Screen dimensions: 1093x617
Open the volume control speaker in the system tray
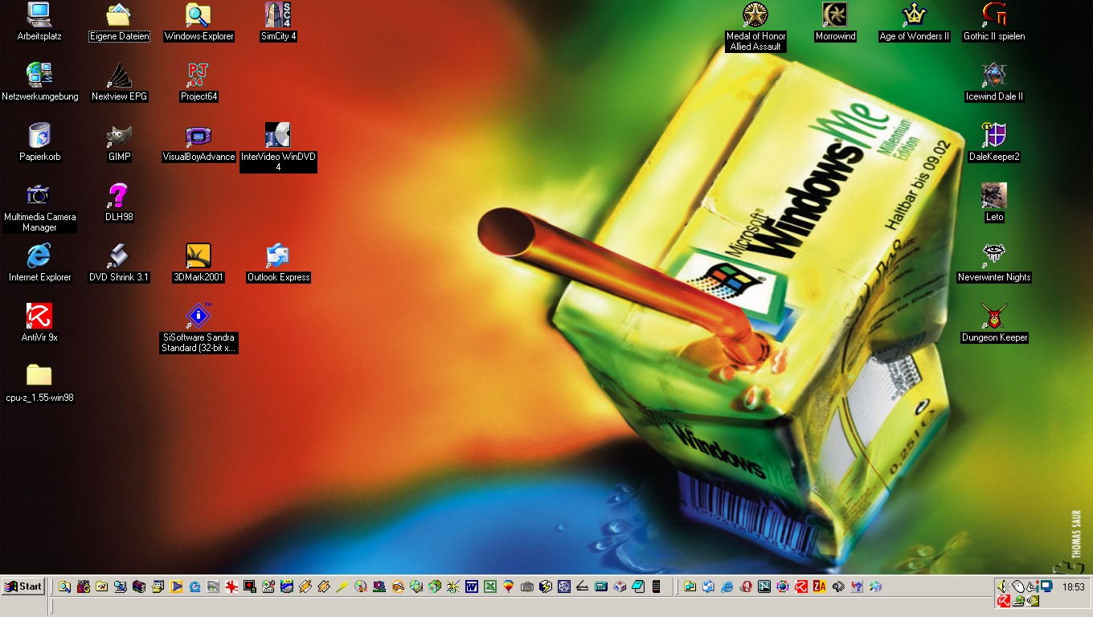[x=1001, y=586]
